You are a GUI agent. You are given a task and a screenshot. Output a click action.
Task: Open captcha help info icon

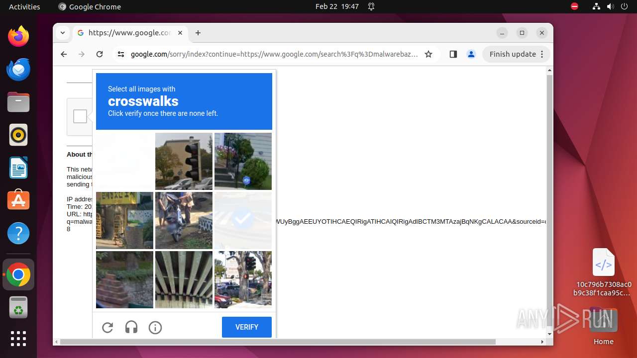[x=155, y=327]
